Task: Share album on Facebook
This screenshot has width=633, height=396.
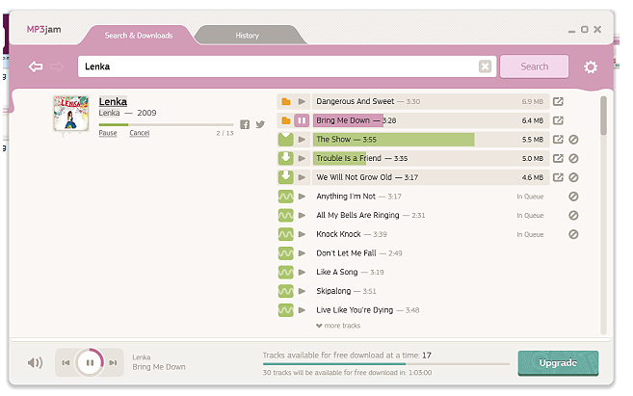Action: (245, 124)
